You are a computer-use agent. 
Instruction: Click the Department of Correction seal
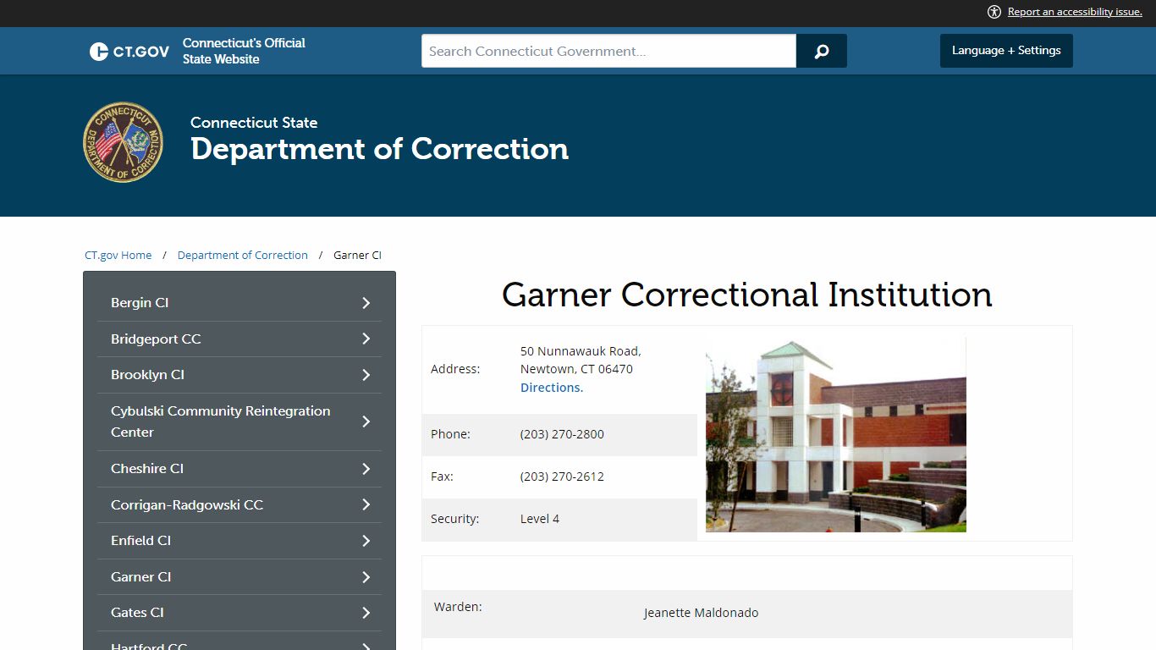124,142
